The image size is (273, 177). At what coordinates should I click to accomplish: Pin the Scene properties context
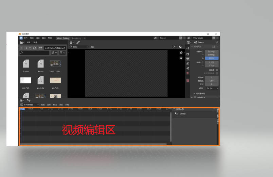coord(217,43)
